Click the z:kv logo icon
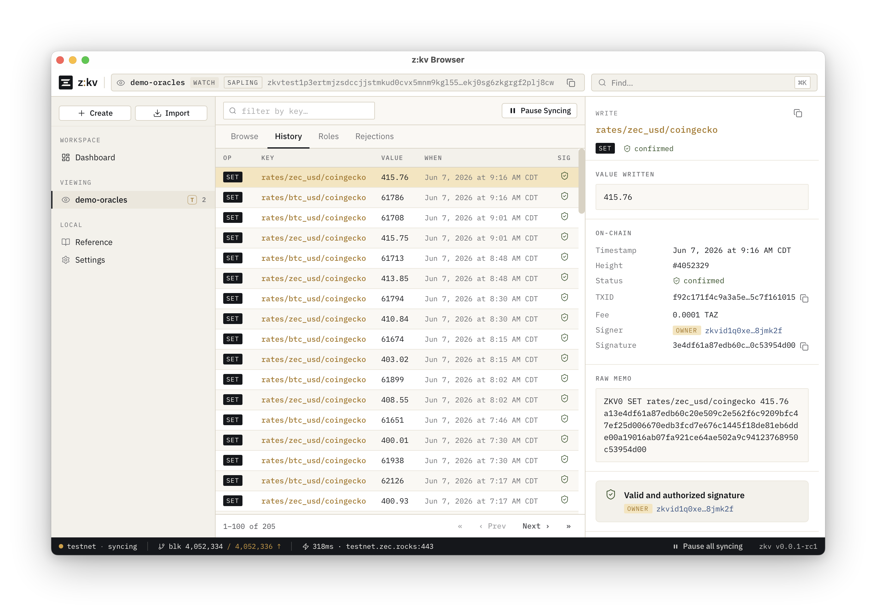876x606 pixels. click(65, 83)
